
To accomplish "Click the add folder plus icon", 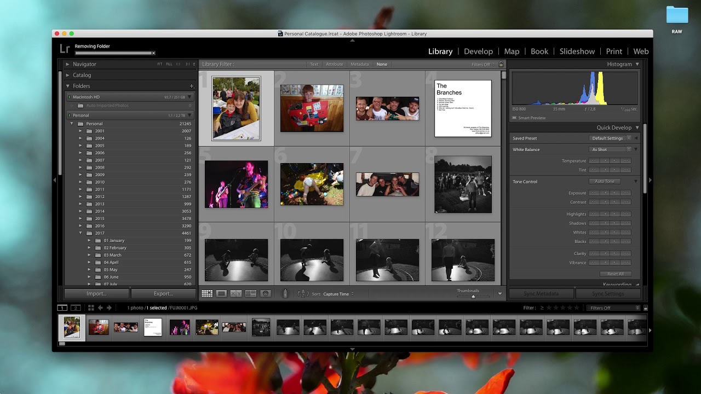I will point(192,86).
